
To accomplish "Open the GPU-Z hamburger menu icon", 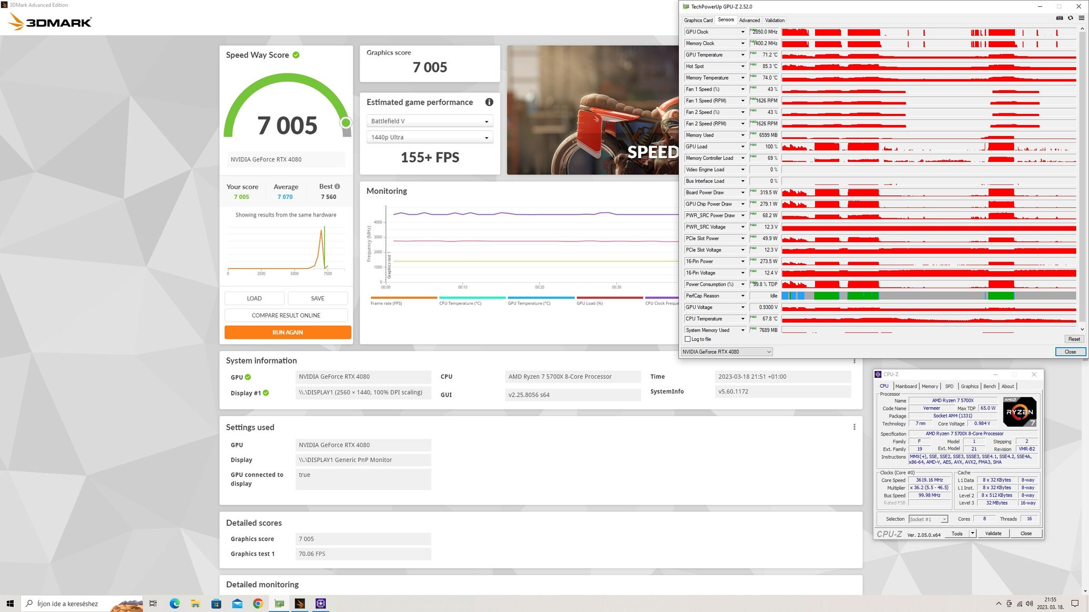I will pyautogui.click(x=1081, y=18).
